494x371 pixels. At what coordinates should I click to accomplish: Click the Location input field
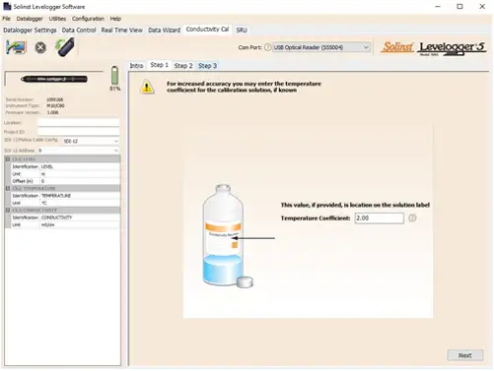[79, 123]
